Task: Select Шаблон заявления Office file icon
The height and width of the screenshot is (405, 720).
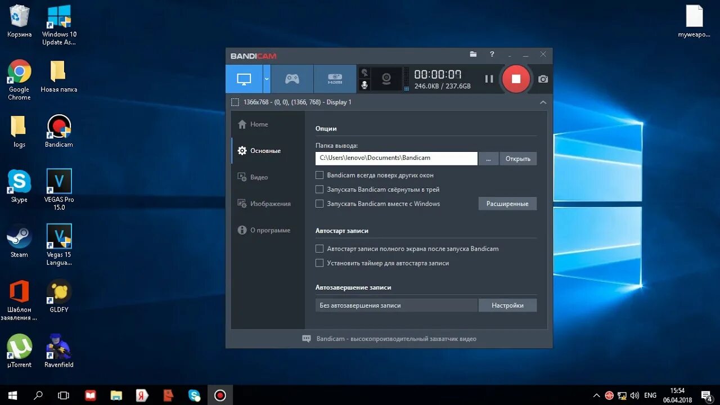Action: click(x=19, y=300)
